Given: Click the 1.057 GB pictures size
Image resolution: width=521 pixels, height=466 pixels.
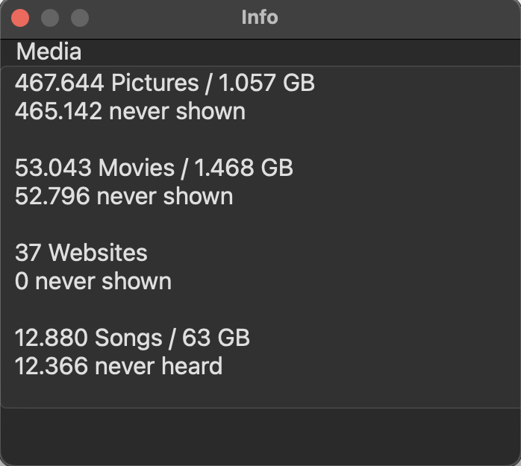Looking at the screenshot, I should (266, 83).
